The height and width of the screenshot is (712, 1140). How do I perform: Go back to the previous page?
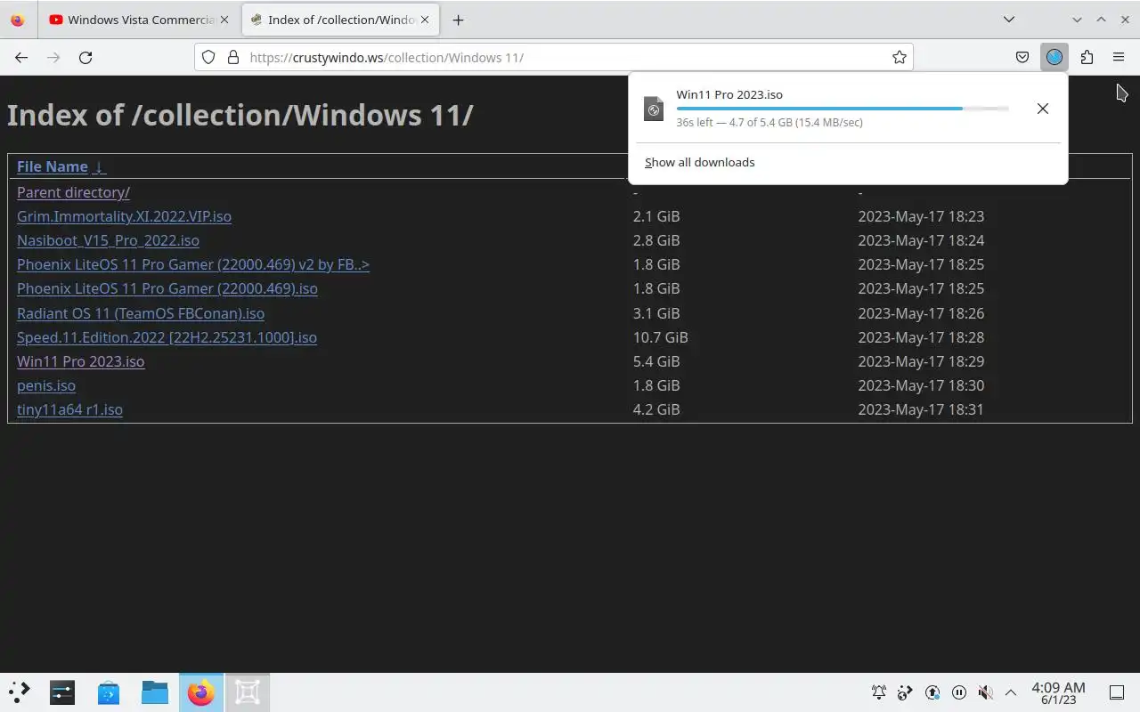point(21,57)
